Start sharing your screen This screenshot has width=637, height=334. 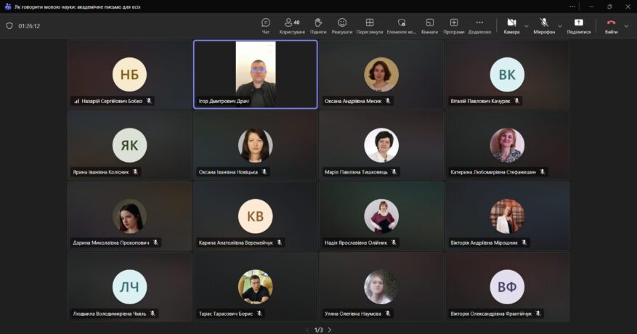[x=578, y=25]
